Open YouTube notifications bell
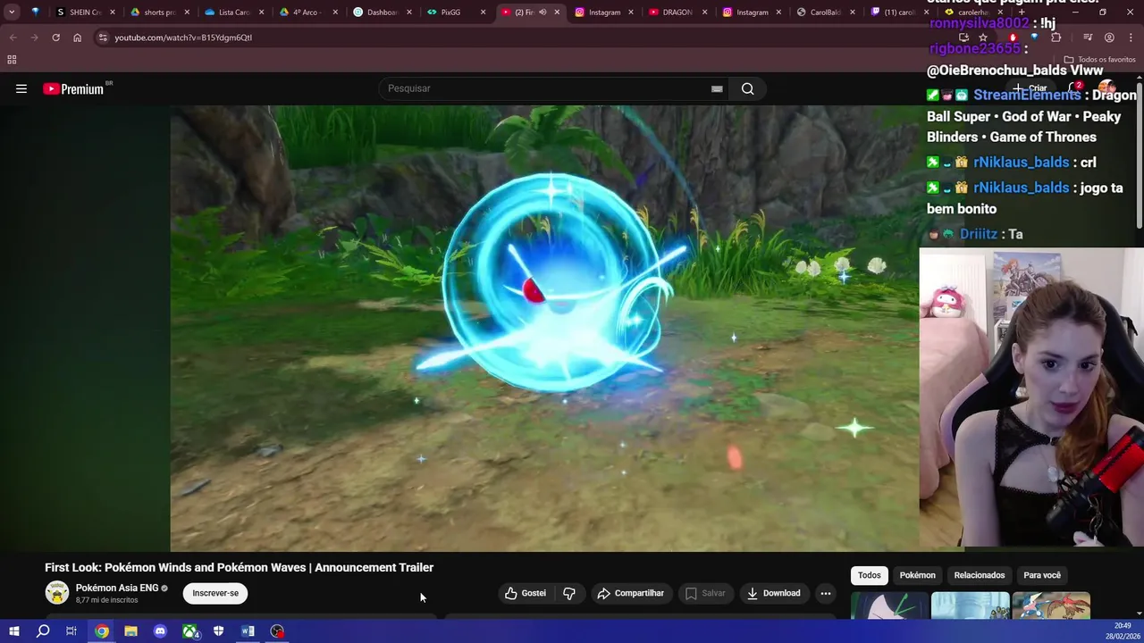The image size is (1144, 643). 1075,88
